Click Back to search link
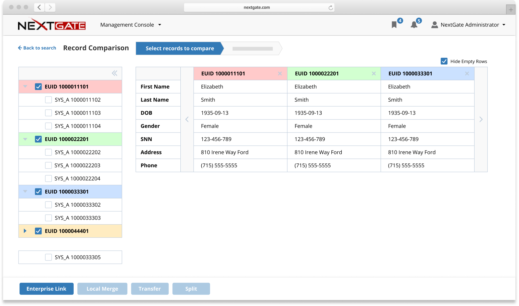519x306 pixels. click(x=37, y=48)
